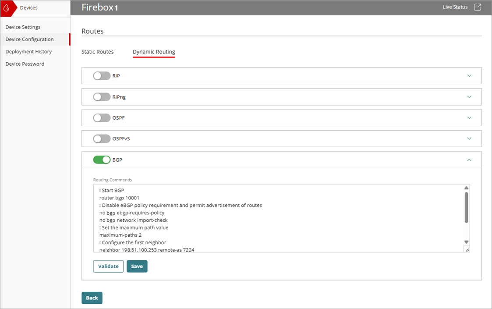Enable the RIPng toggle
This screenshot has width=492, height=309.
click(102, 96)
